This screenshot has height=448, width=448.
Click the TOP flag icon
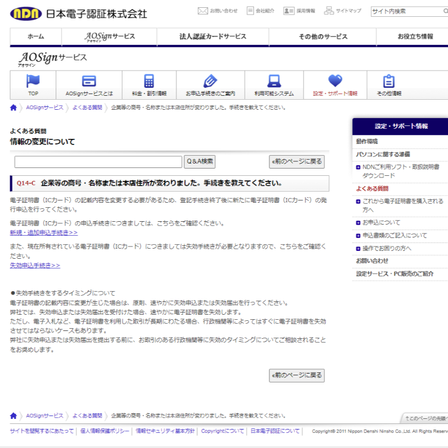click(x=33, y=81)
